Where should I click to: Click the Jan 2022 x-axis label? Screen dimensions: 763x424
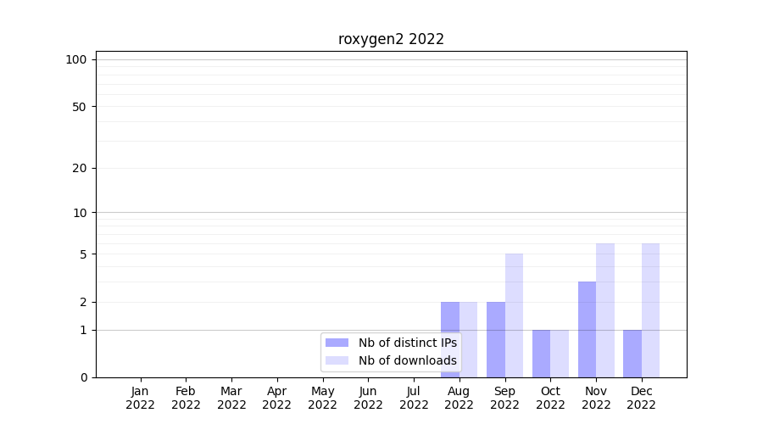tap(141, 398)
